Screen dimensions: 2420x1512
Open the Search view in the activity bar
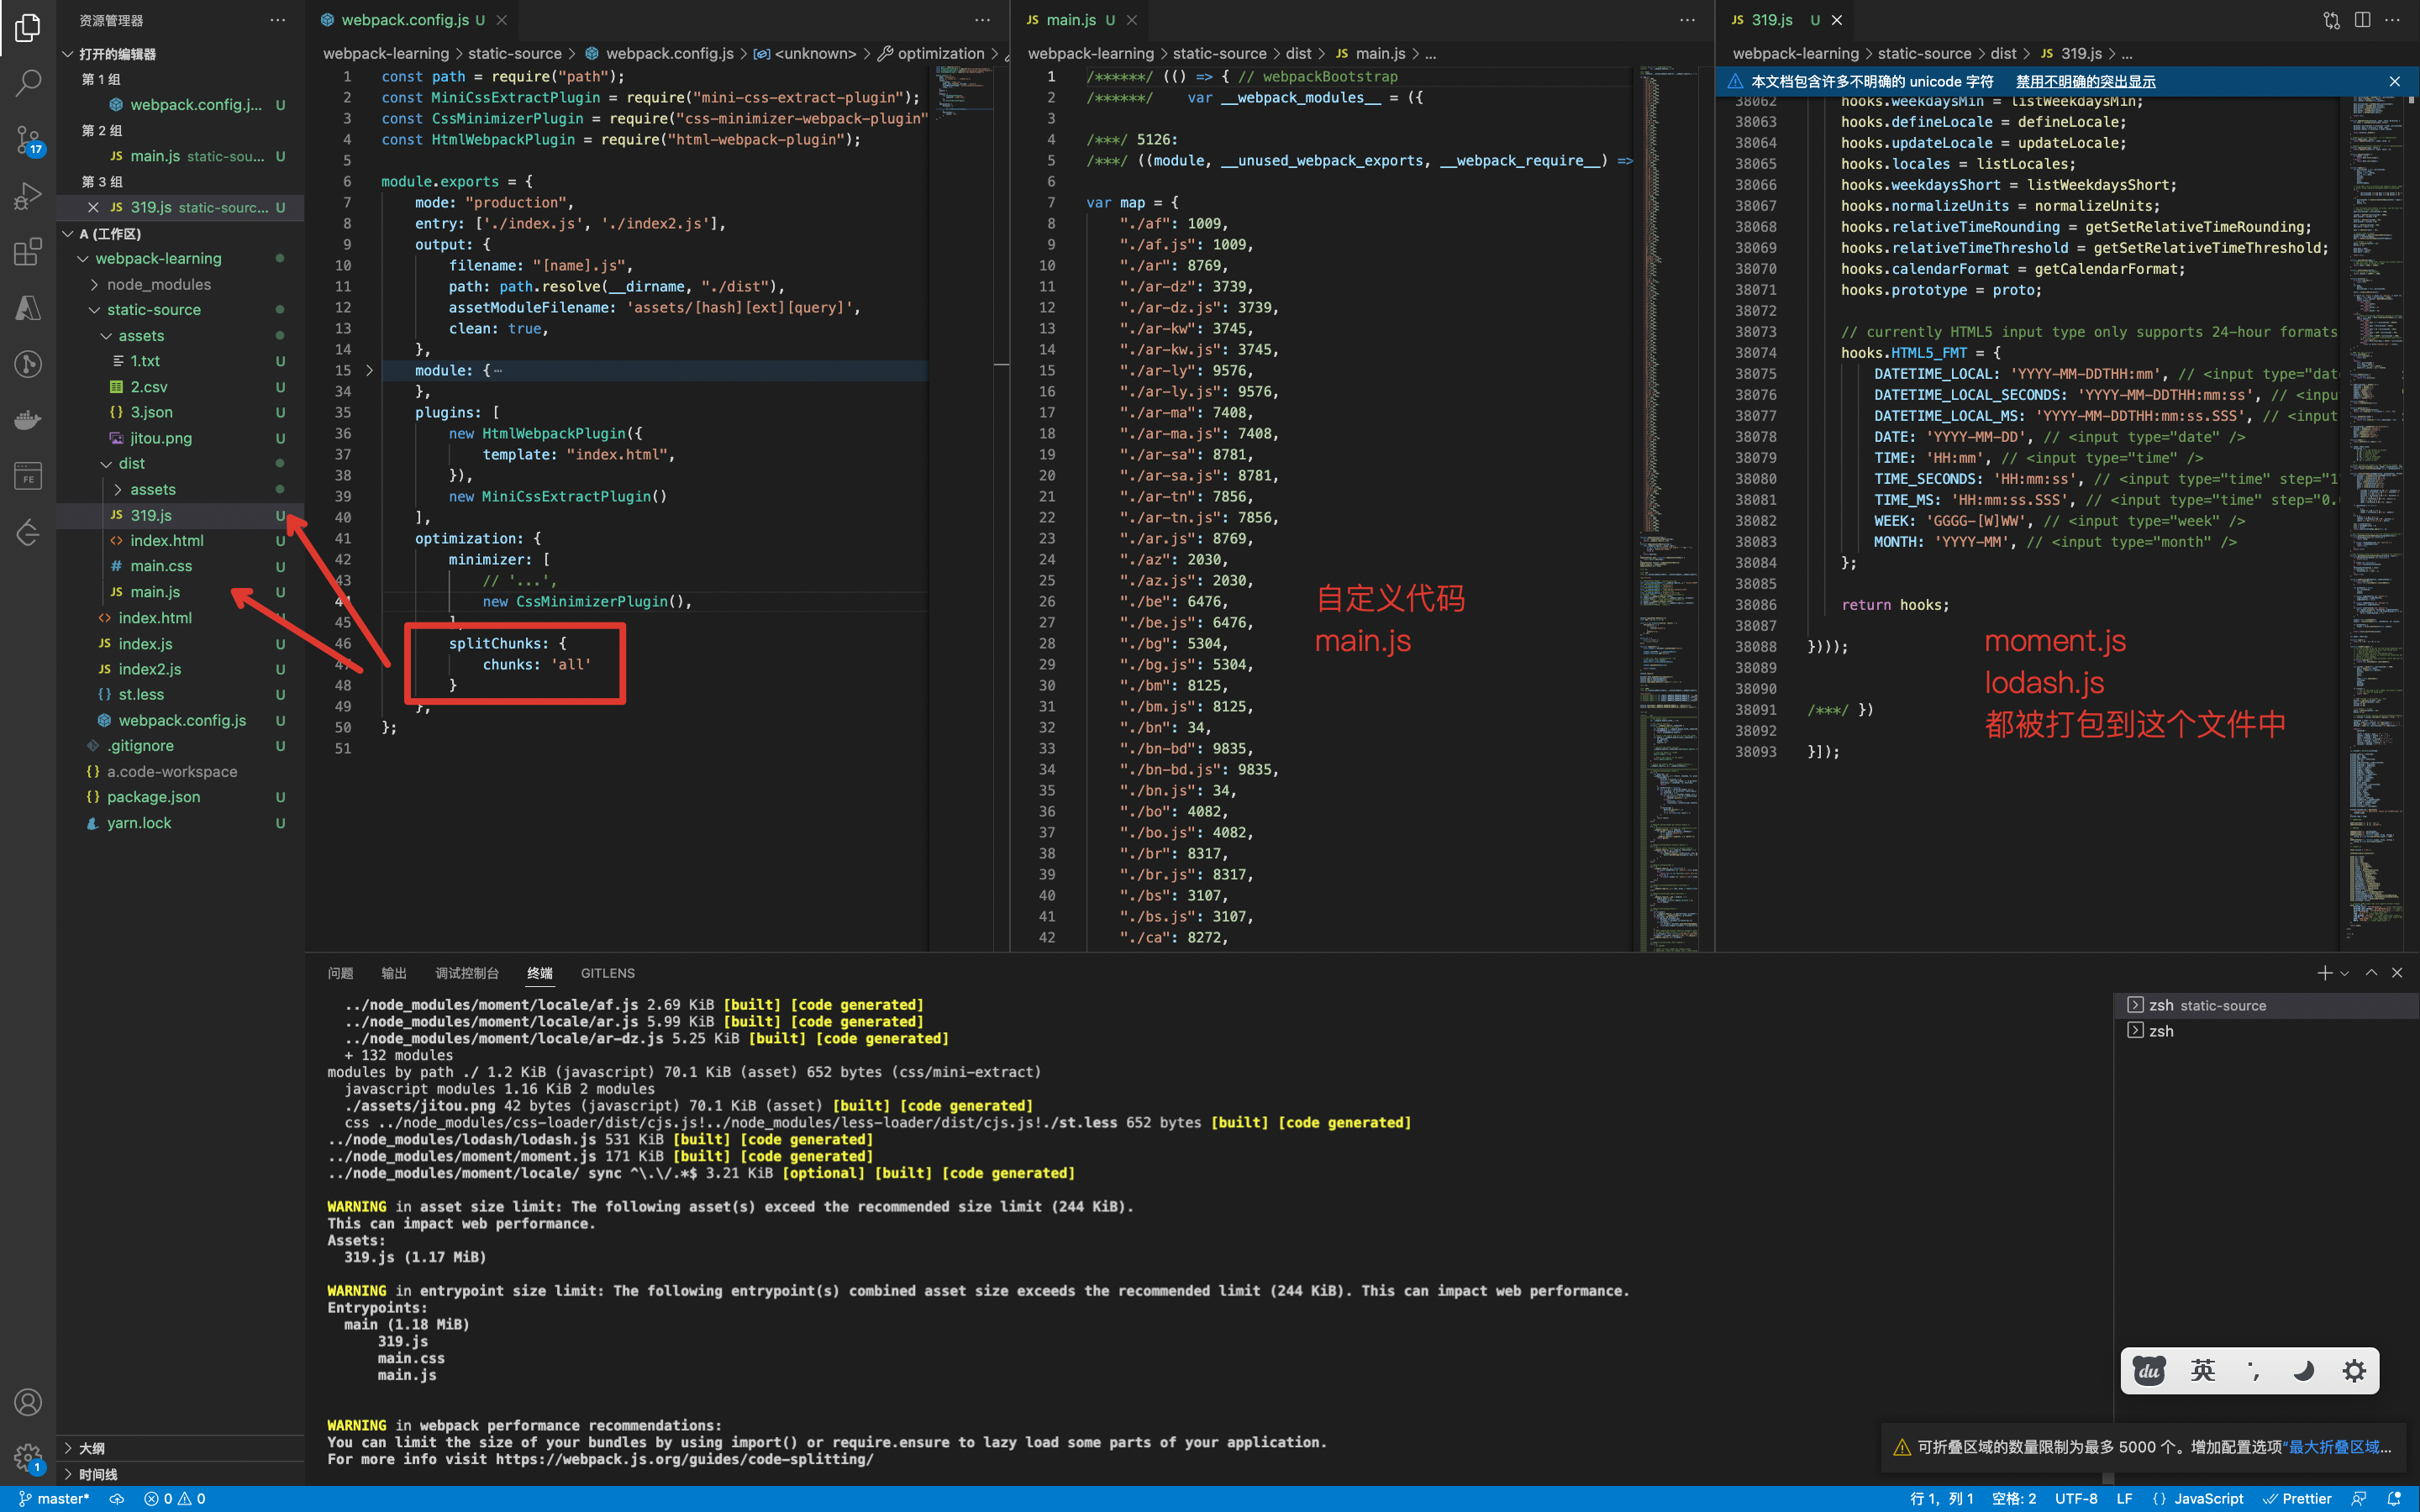click(28, 82)
